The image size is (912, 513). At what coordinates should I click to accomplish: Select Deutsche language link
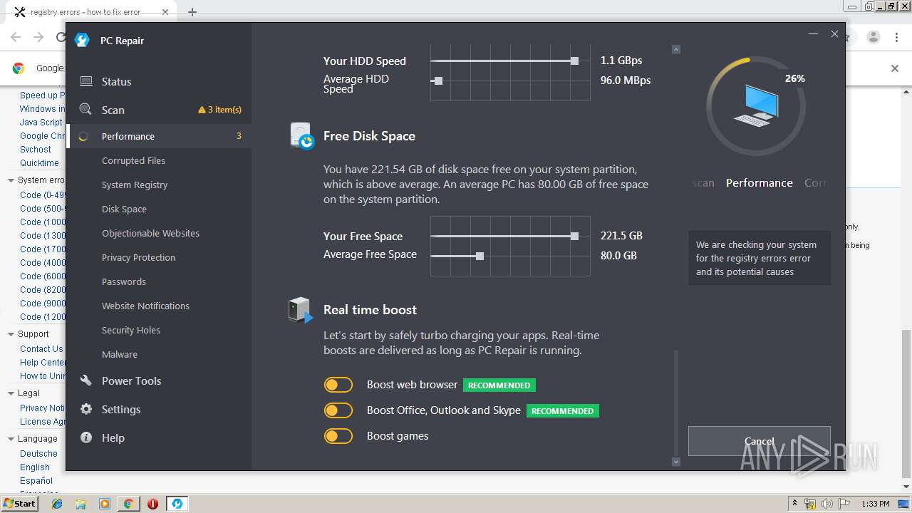coord(38,454)
